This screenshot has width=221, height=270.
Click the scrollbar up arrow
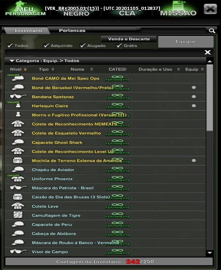point(210,61)
